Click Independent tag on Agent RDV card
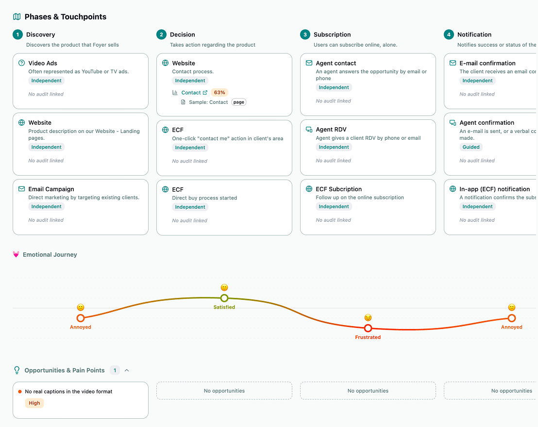The width and height of the screenshot is (538, 427). tap(334, 147)
